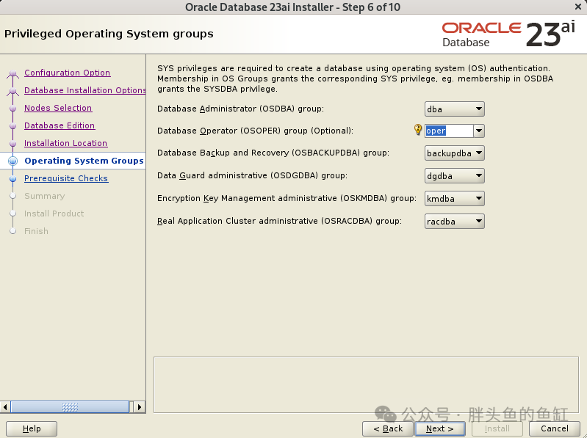
Task: Click left arrow of sidebar horizontal scrollbar
Action: (x=5, y=407)
